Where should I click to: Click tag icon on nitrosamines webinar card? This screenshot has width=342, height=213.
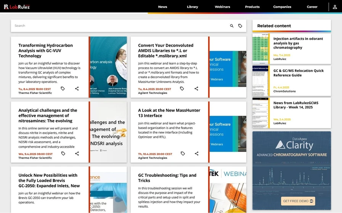click(x=63, y=153)
